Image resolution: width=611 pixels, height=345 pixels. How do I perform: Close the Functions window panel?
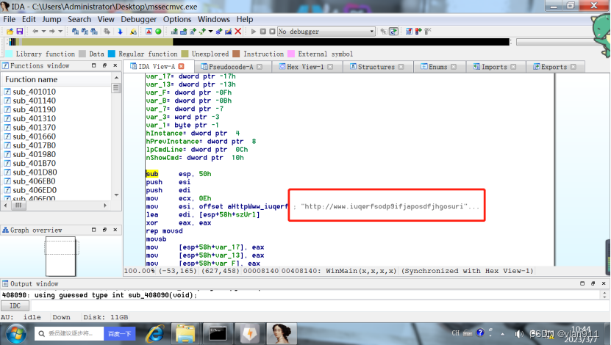click(x=115, y=66)
